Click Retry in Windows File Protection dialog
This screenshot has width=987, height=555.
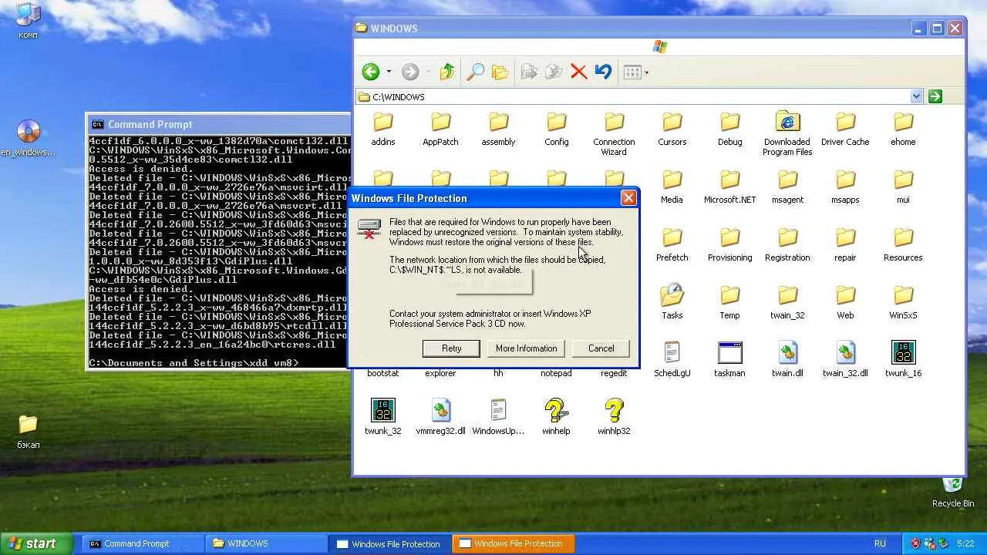point(451,348)
